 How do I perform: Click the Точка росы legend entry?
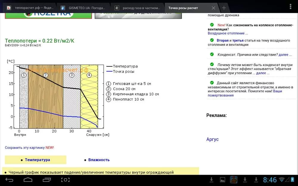pyautogui.click(x=120, y=71)
